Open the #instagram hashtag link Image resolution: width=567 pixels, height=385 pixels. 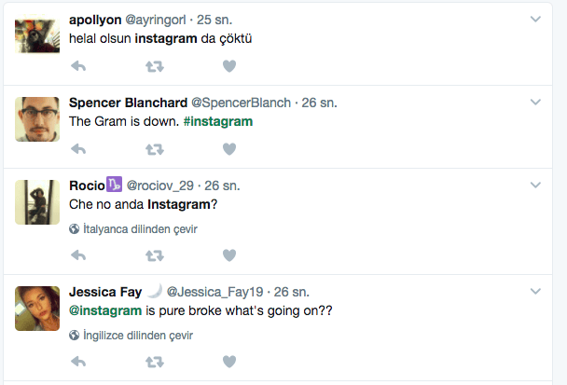[x=218, y=121]
